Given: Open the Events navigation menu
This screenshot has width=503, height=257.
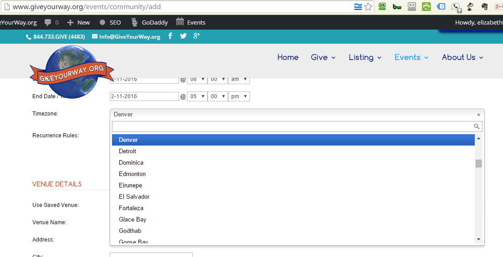Looking at the screenshot, I should [411, 57].
